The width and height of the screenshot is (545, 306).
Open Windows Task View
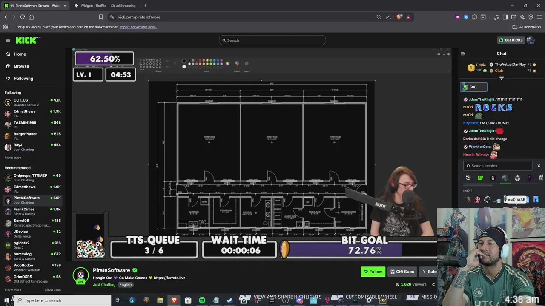[118, 300]
